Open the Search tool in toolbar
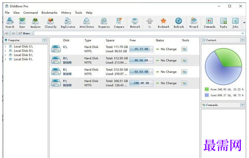 pyautogui.click(x=10, y=23)
